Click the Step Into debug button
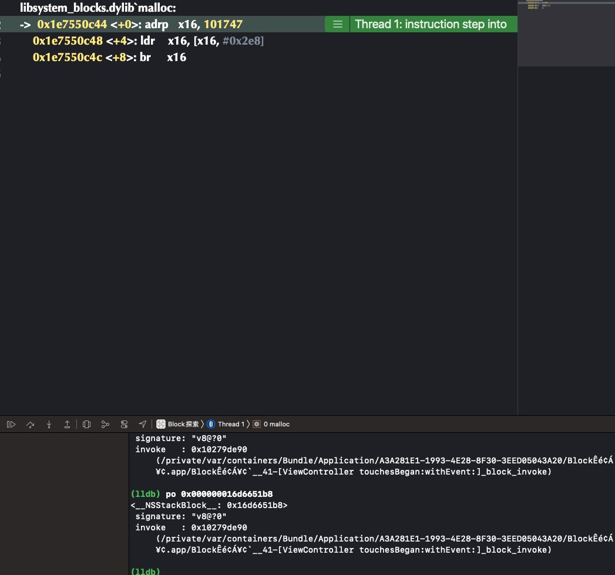This screenshot has height=575, width=615. [49, 424]
